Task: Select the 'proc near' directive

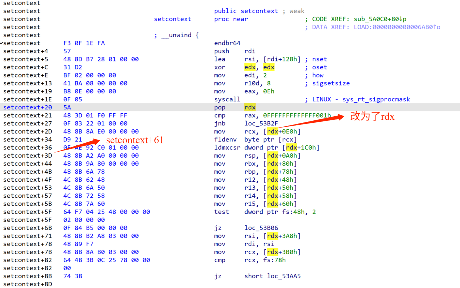Action: click(231, 19)
